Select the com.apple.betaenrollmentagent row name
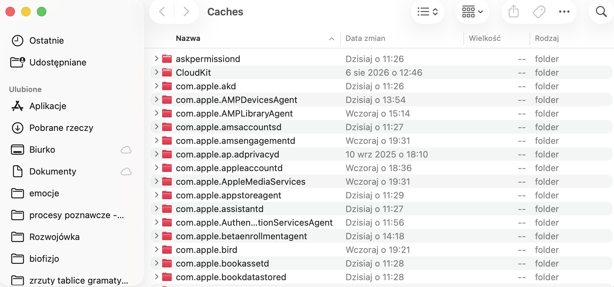This screenshot has width=614, height=287. [241, 236]
